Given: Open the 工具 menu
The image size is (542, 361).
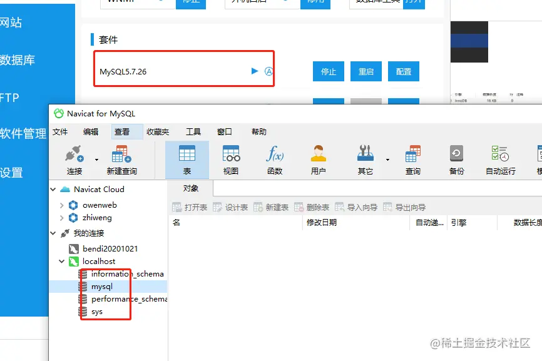Looking at the screenshot, I should pos(193,131).
